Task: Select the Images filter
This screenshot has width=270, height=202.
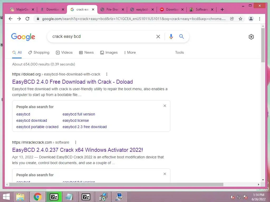Action: coord(109,53)
